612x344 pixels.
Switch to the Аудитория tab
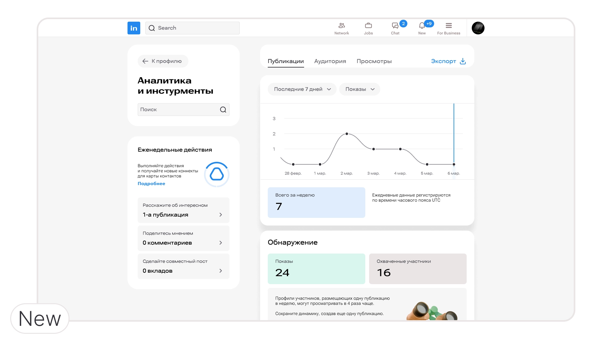tap(330, 61)
